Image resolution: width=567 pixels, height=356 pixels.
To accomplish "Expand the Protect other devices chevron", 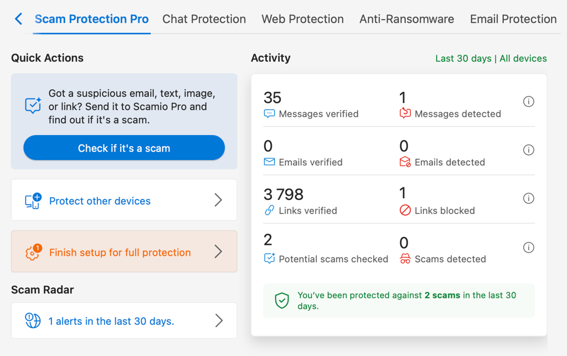I will [x=218, y=200].
